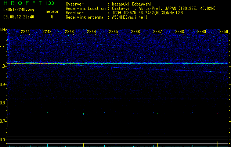Click the filename 0905122240.png text
Screen dimensions: 231x147
coord(19,10)
